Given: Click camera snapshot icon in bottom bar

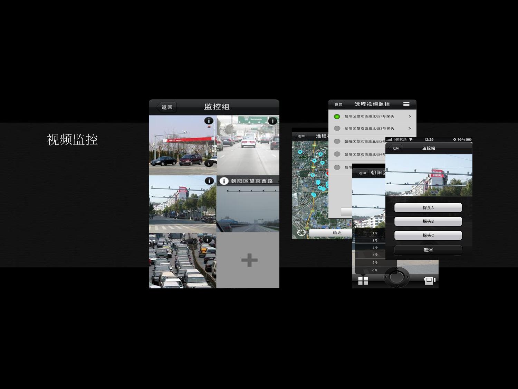Looking at the screenshot, I should click(x=430, y=281).
